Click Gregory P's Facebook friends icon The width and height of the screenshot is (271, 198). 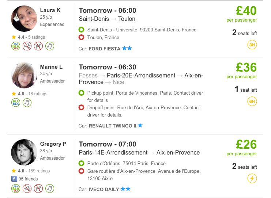[14, 179]
